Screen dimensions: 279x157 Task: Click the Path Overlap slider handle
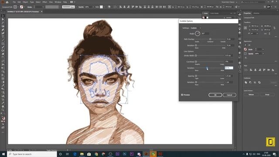tap(210, 39)
